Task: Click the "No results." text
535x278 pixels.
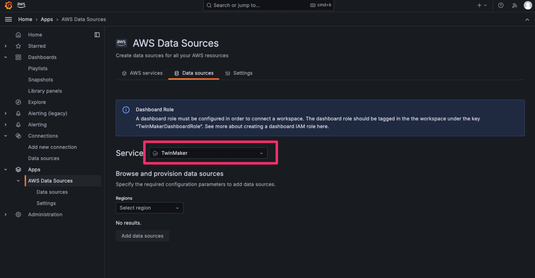Action: tap(128, 223)
